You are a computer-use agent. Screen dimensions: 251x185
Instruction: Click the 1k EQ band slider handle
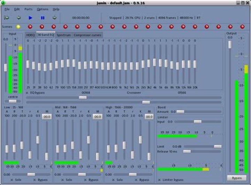click(x=120, y=66)
